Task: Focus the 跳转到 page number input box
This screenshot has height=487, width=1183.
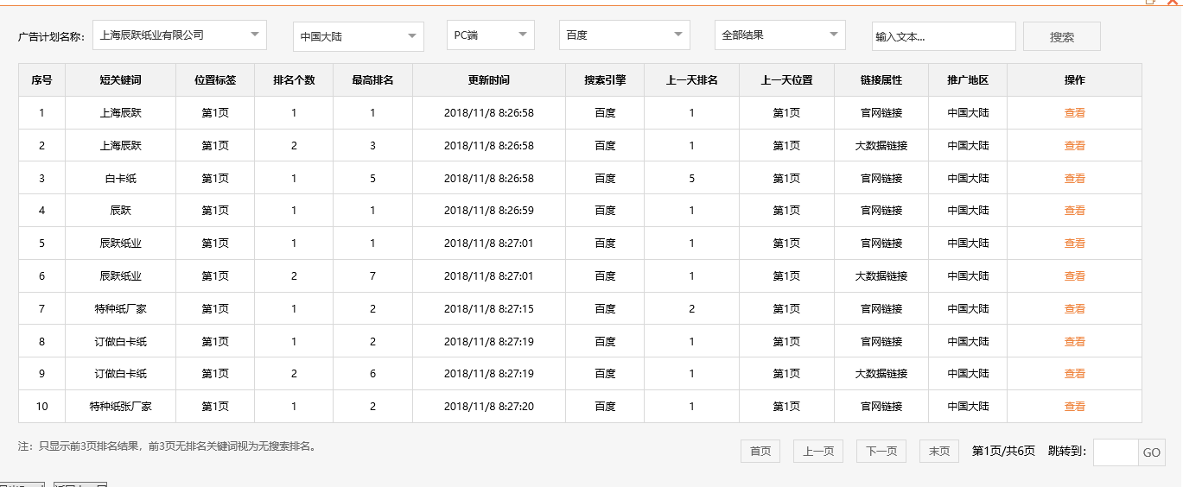Action: coord(1116,452)
